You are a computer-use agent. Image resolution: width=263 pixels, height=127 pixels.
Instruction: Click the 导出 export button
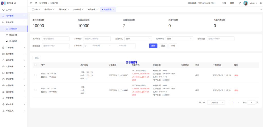(x=173, y=46)
